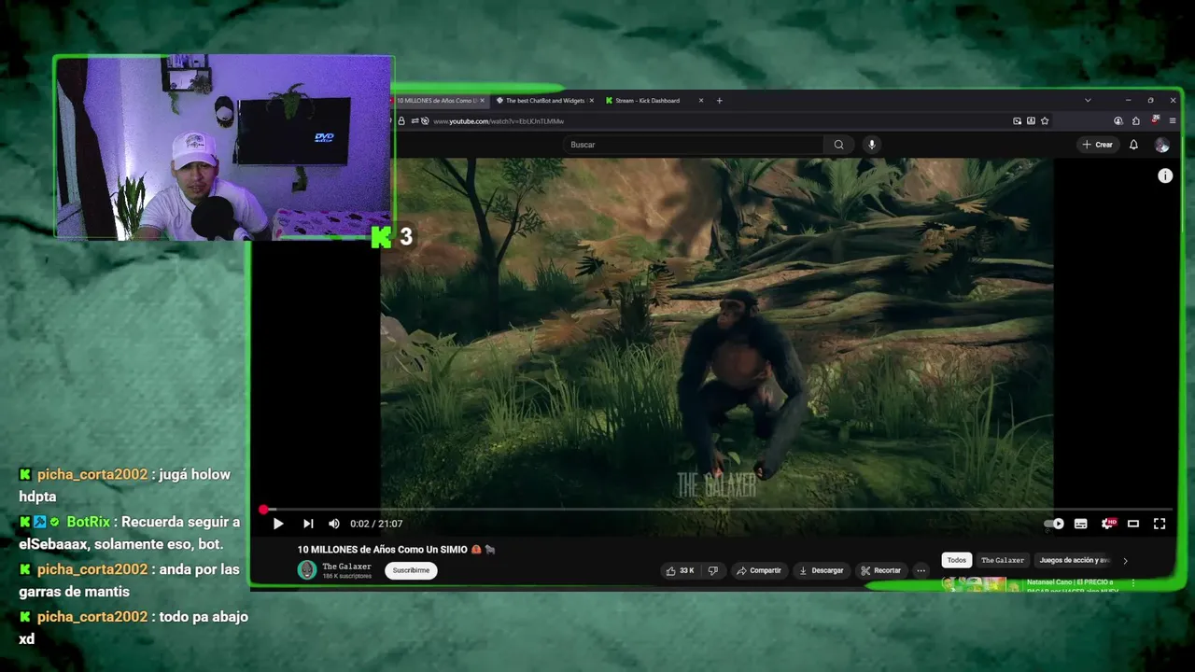Click the 'todo pa abajo xd' chat message

point(134,628)
